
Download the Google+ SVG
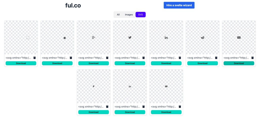click(94, 63)
